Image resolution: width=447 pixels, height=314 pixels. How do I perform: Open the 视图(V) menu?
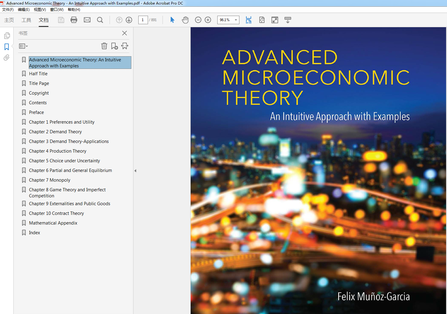(40, 10)
